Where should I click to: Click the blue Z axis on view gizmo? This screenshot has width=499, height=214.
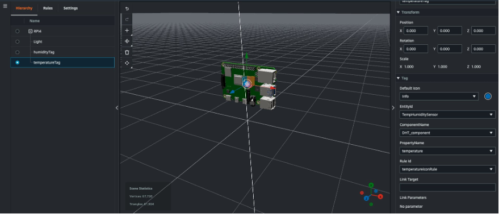point(366,198)
